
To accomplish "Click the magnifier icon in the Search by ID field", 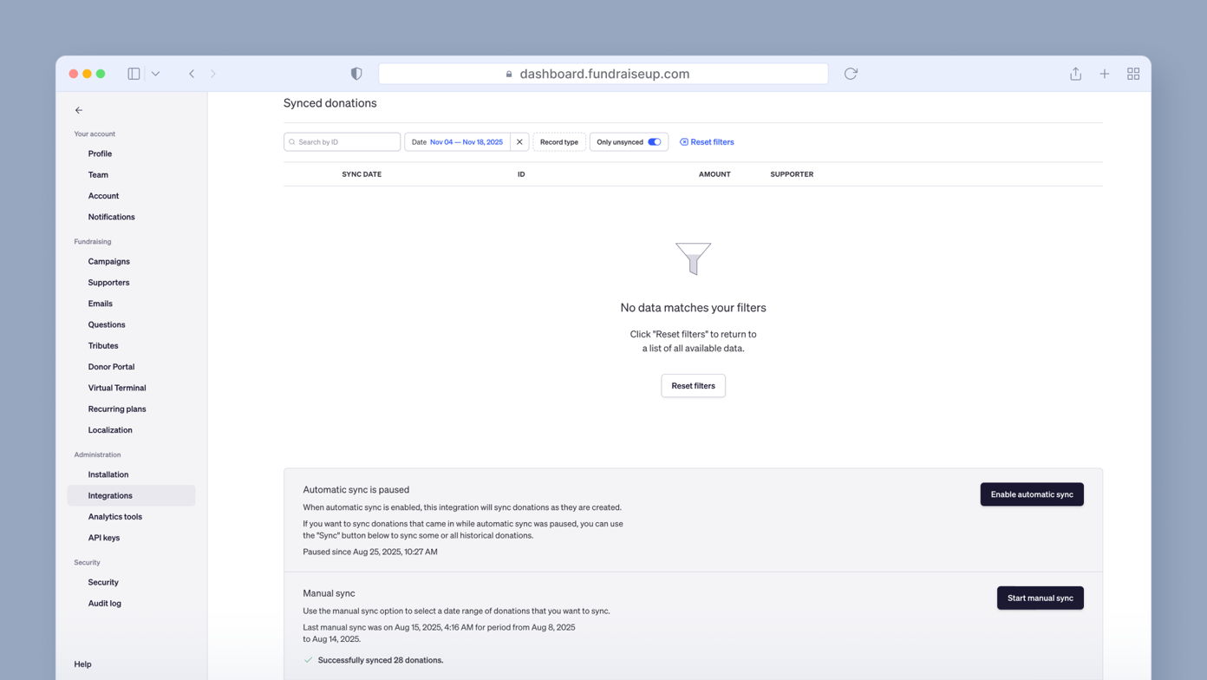I will [290, 141].
